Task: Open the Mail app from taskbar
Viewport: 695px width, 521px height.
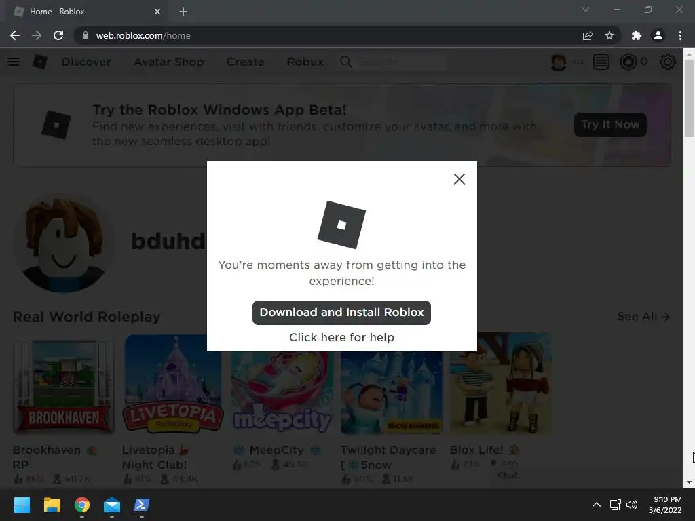Action: (x=112, y=505)
